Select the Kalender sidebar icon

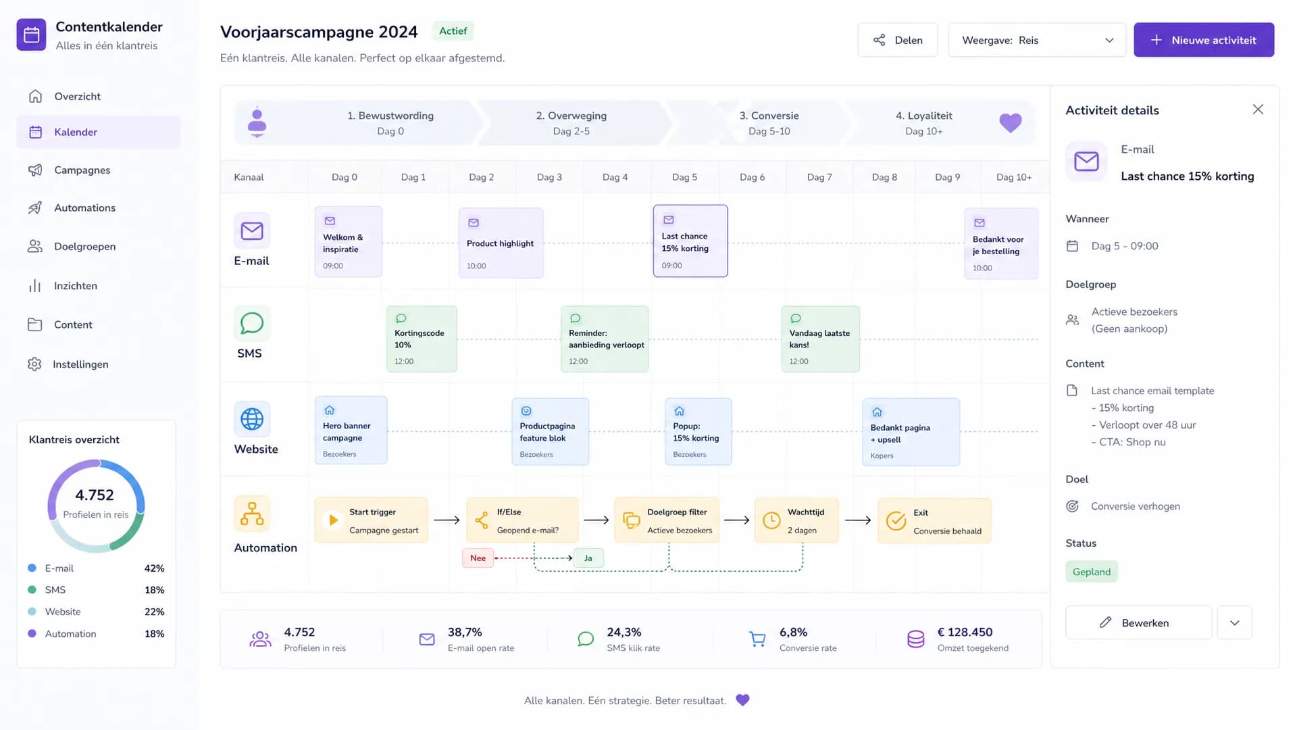pyautogui.click(x=36, y=132)
